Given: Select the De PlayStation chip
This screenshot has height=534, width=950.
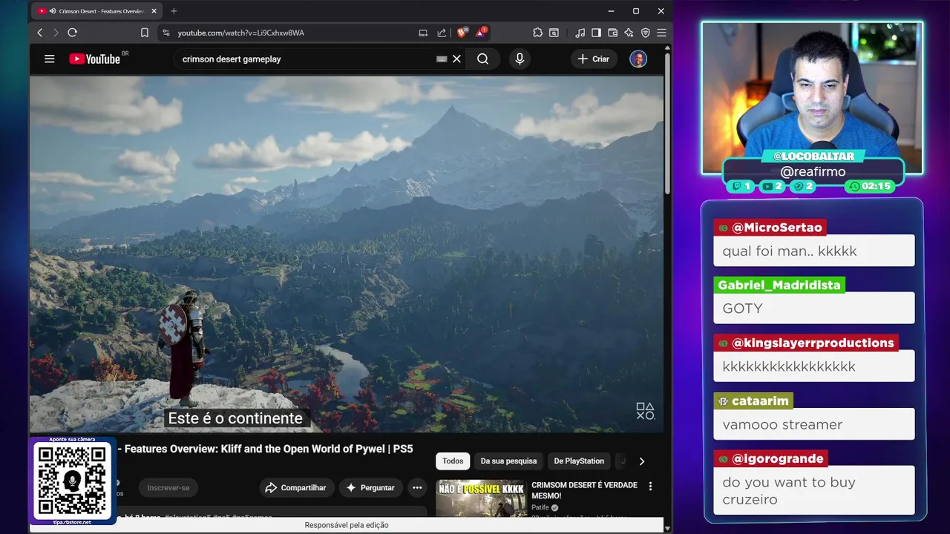Looking at the screenshot, I should coord(579,461).
